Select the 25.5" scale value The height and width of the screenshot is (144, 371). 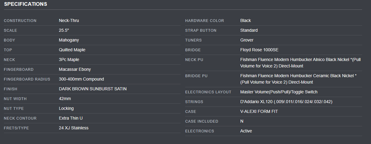tap(64, 30)
